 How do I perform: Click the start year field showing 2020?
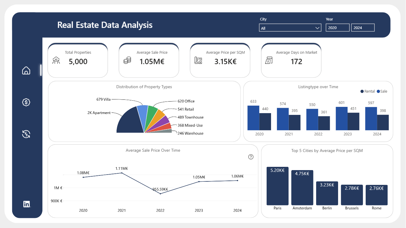pyautogui.click(x=337, y=28)
